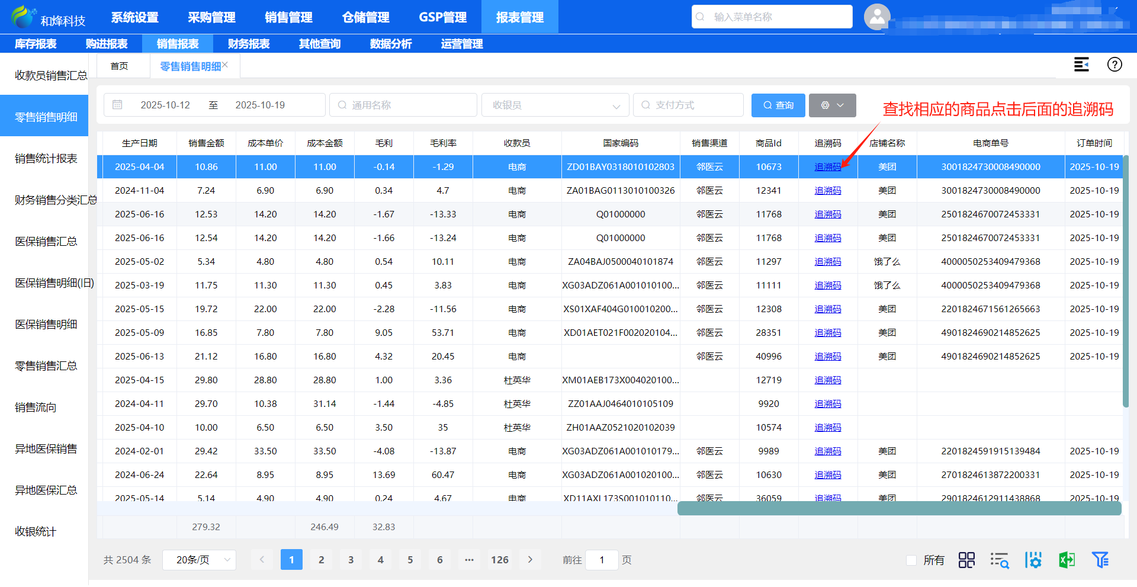Open the blue funnel filter icon
This screenshot has width=1137, height=587.
tap(1100, 560)
